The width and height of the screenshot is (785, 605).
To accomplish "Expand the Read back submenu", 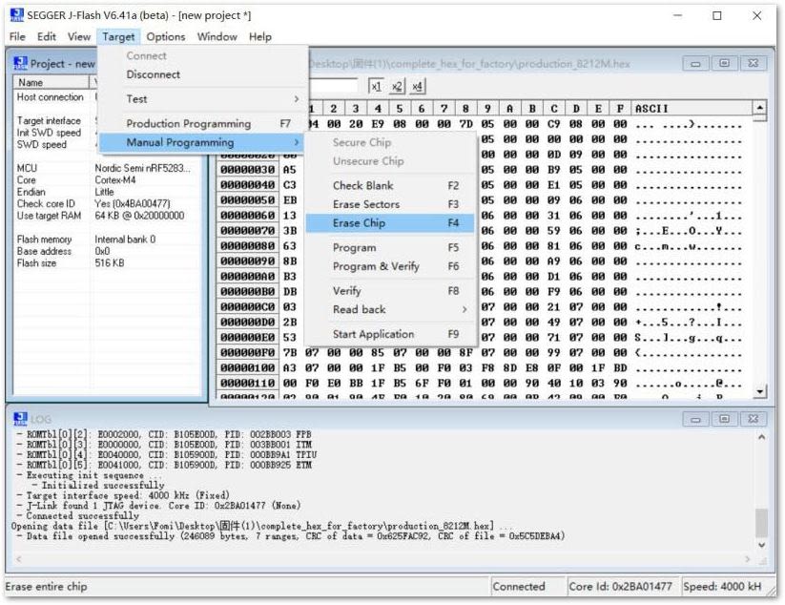I will pos(390,309).
